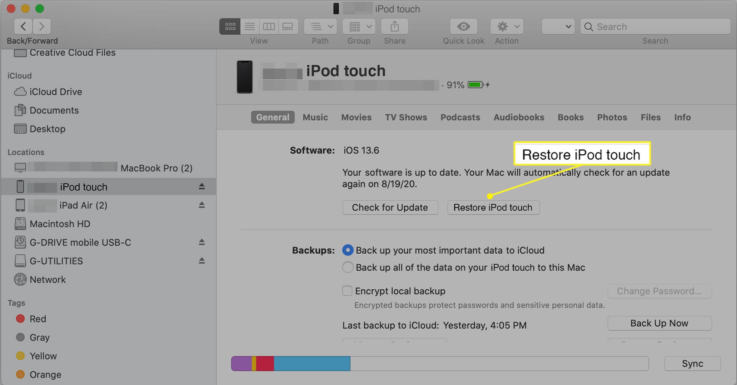Select the Yellow tag
This screenshot has width=737, height=385.
(36, 356)
